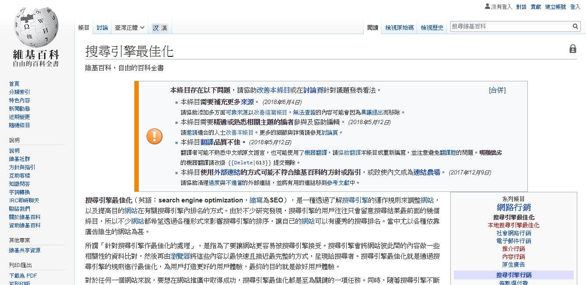Open the bold 外部連結 link
The height and width of the screenshot is (285, 586).
[x=228, y=172]
